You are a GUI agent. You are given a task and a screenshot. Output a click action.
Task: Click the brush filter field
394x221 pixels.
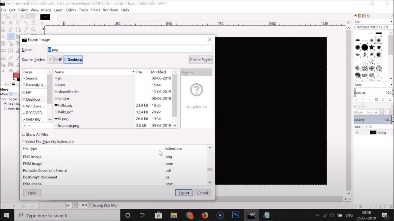point(372,22)
